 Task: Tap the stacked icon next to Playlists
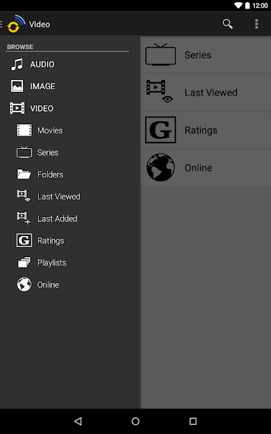tap(25, 263)
